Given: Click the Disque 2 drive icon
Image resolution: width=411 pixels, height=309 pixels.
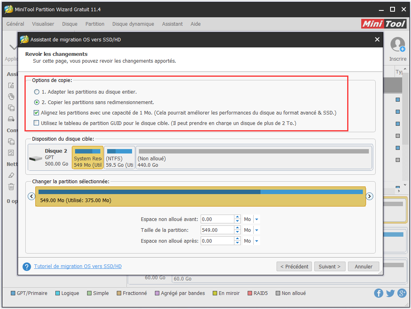Looking at the screenshot, I should click(36, 158).
